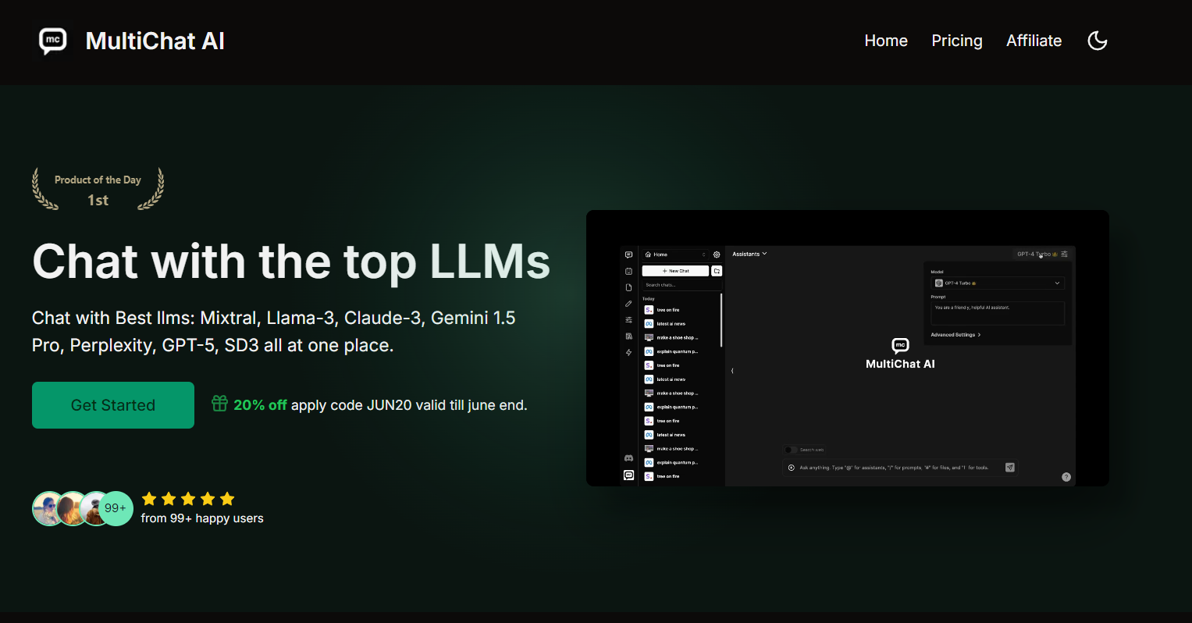Screen dimensions: 1192x623
Task: Expand the Assistants dropdown
Action: [749, 254]
